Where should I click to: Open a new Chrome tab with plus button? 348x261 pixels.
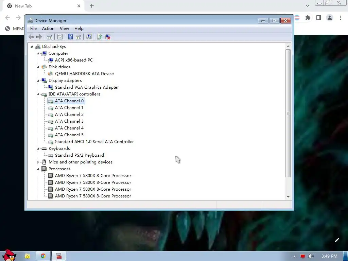[92, 6]
